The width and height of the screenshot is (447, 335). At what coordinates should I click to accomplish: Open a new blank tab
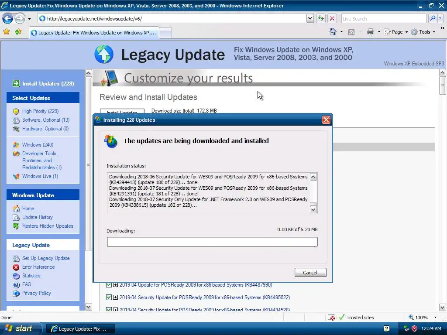165,33
